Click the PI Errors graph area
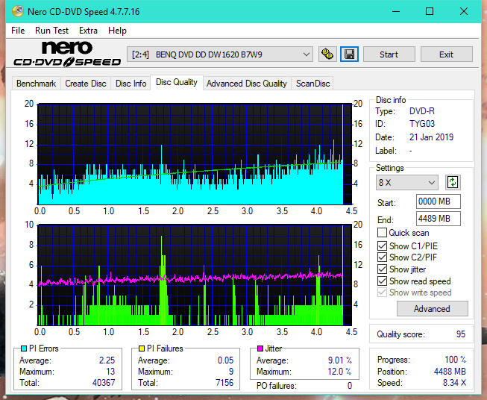 (x=195, y=154)
